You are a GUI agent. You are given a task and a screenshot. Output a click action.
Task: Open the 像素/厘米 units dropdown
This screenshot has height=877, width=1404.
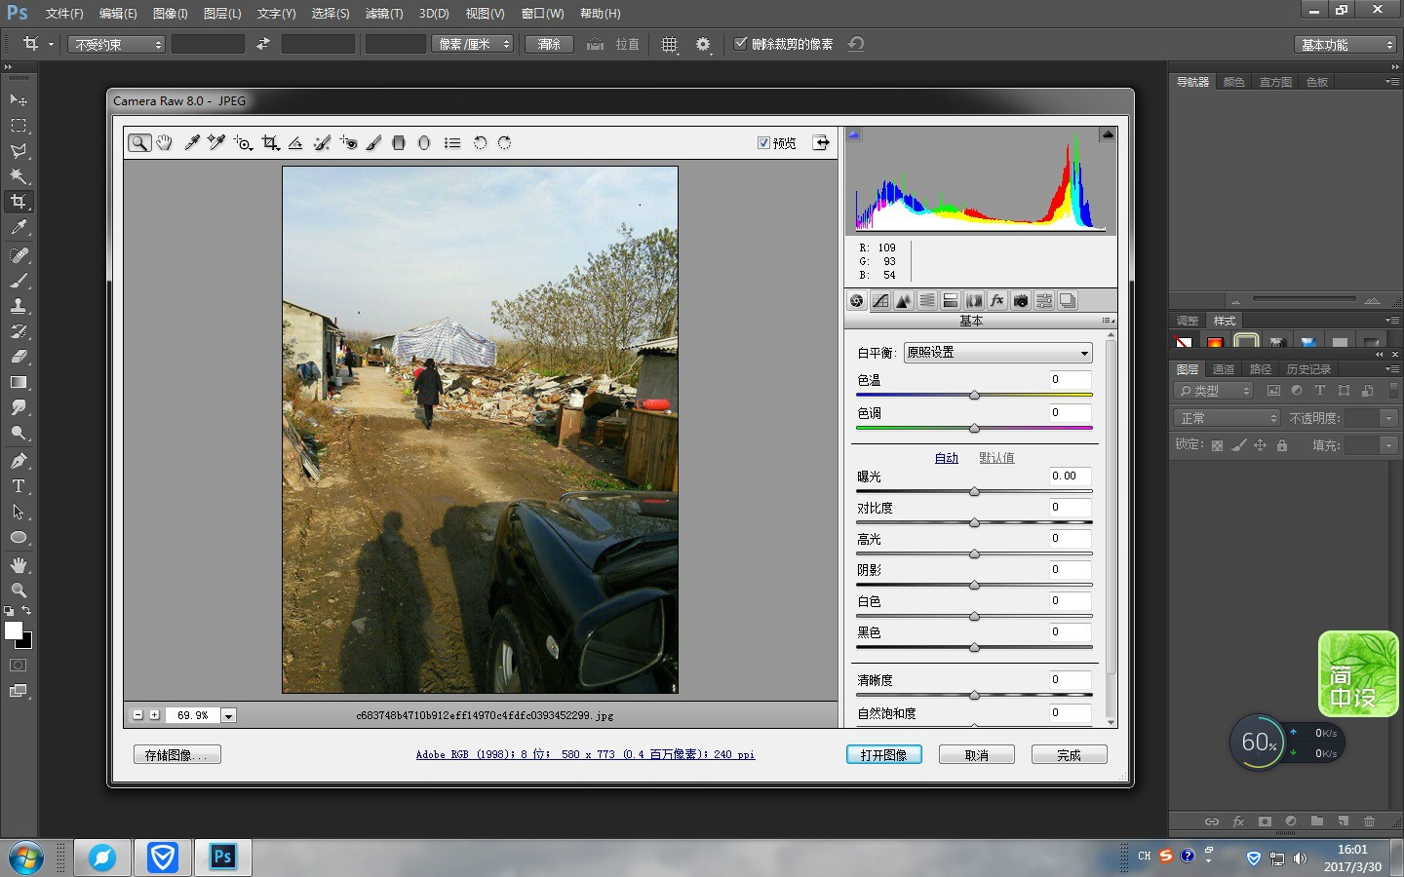click(473, 44)
